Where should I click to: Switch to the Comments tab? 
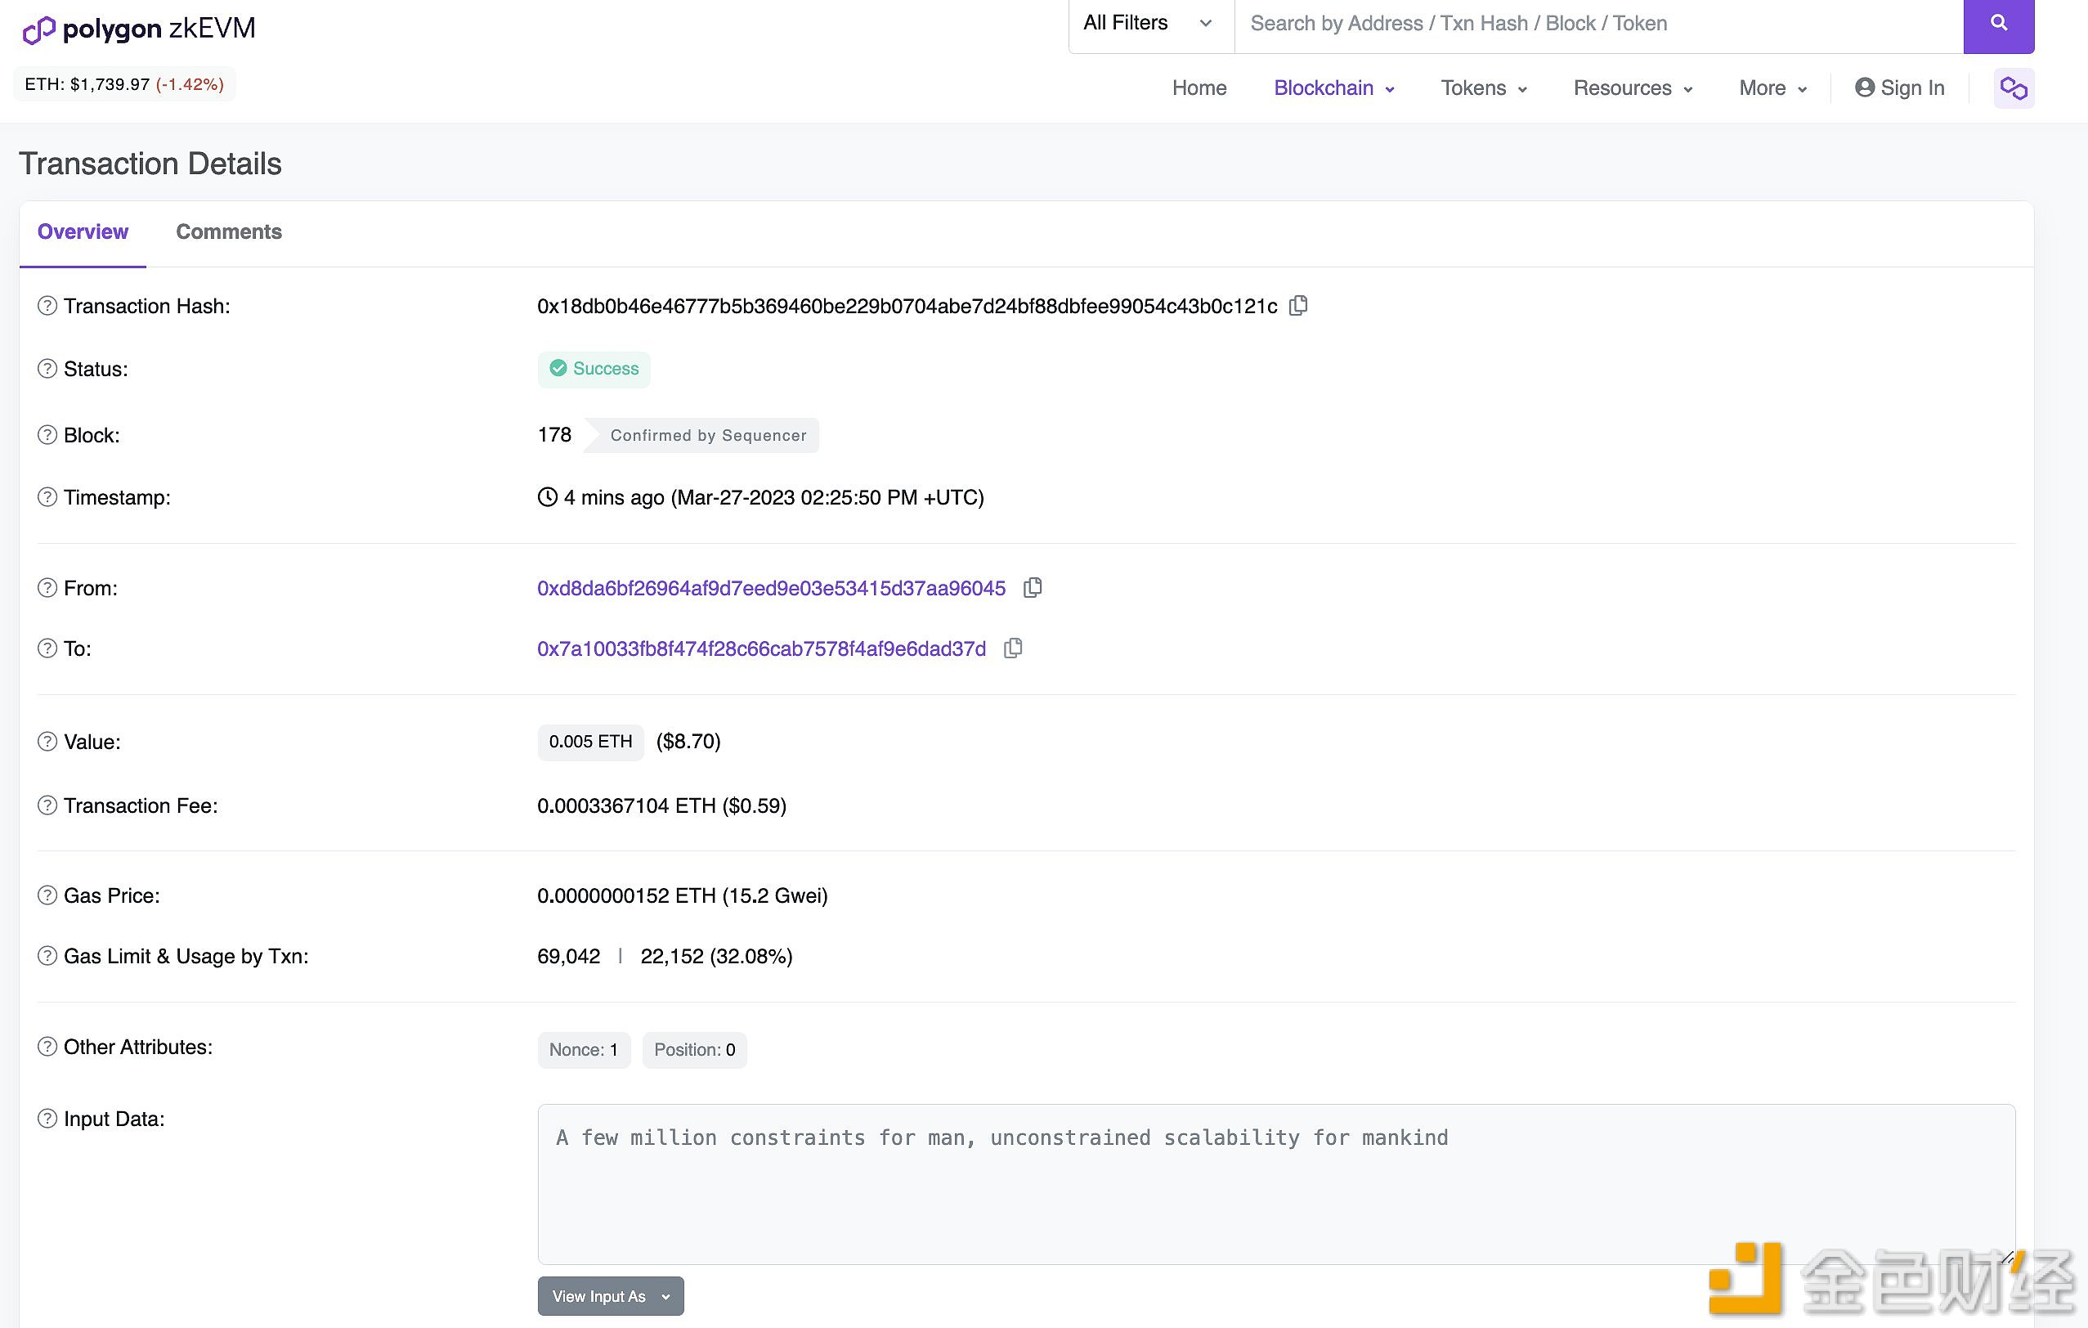(229, 231)
